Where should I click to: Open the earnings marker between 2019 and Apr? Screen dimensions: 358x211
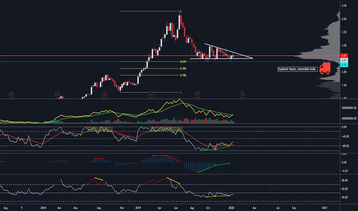tap(151, 94)
